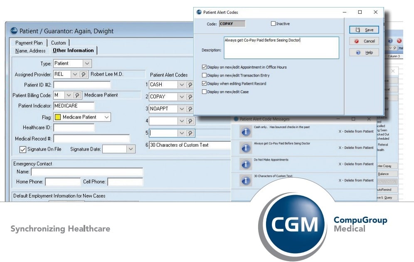The image size is (414, 262).
Task: Click the Cancel button in Patient Alert Codes
Action: [x=364, y=41]
